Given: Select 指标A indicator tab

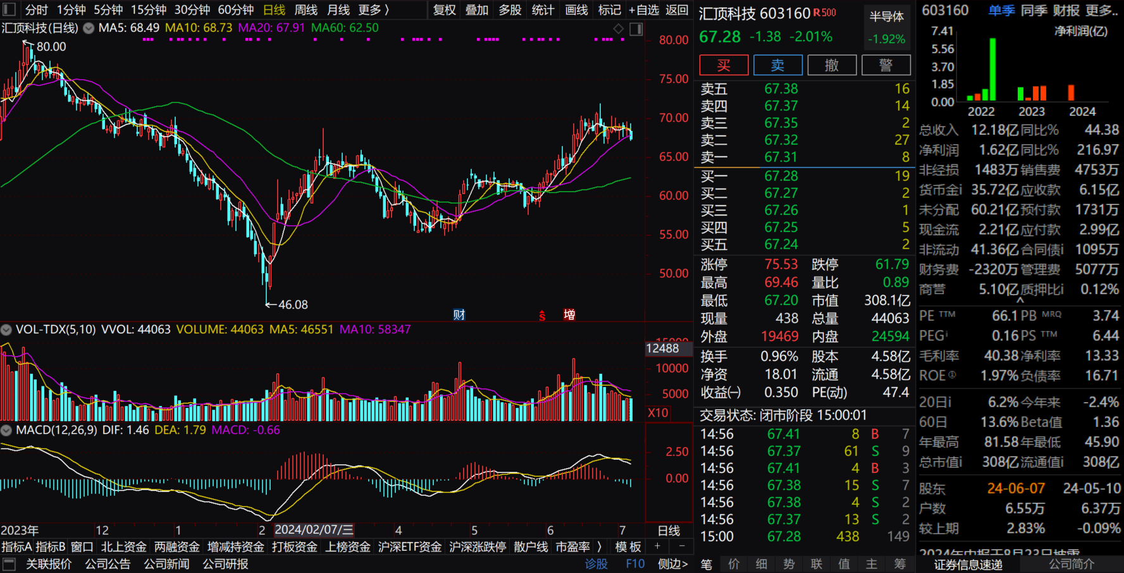Looking at the screenshot, I should (16, 546).
